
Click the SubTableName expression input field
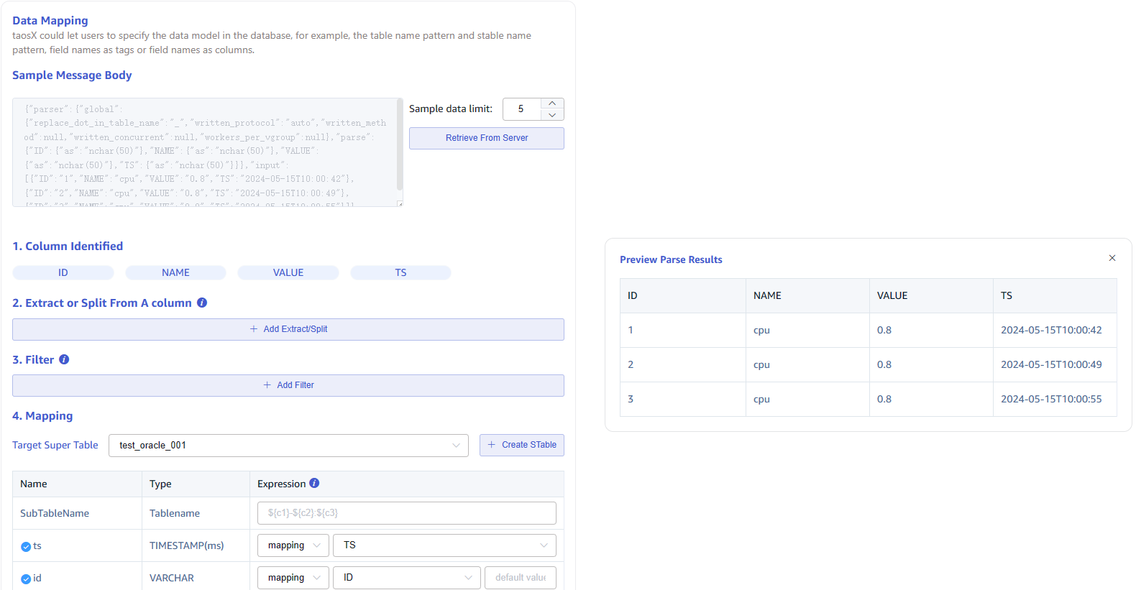tap(406, 513)
